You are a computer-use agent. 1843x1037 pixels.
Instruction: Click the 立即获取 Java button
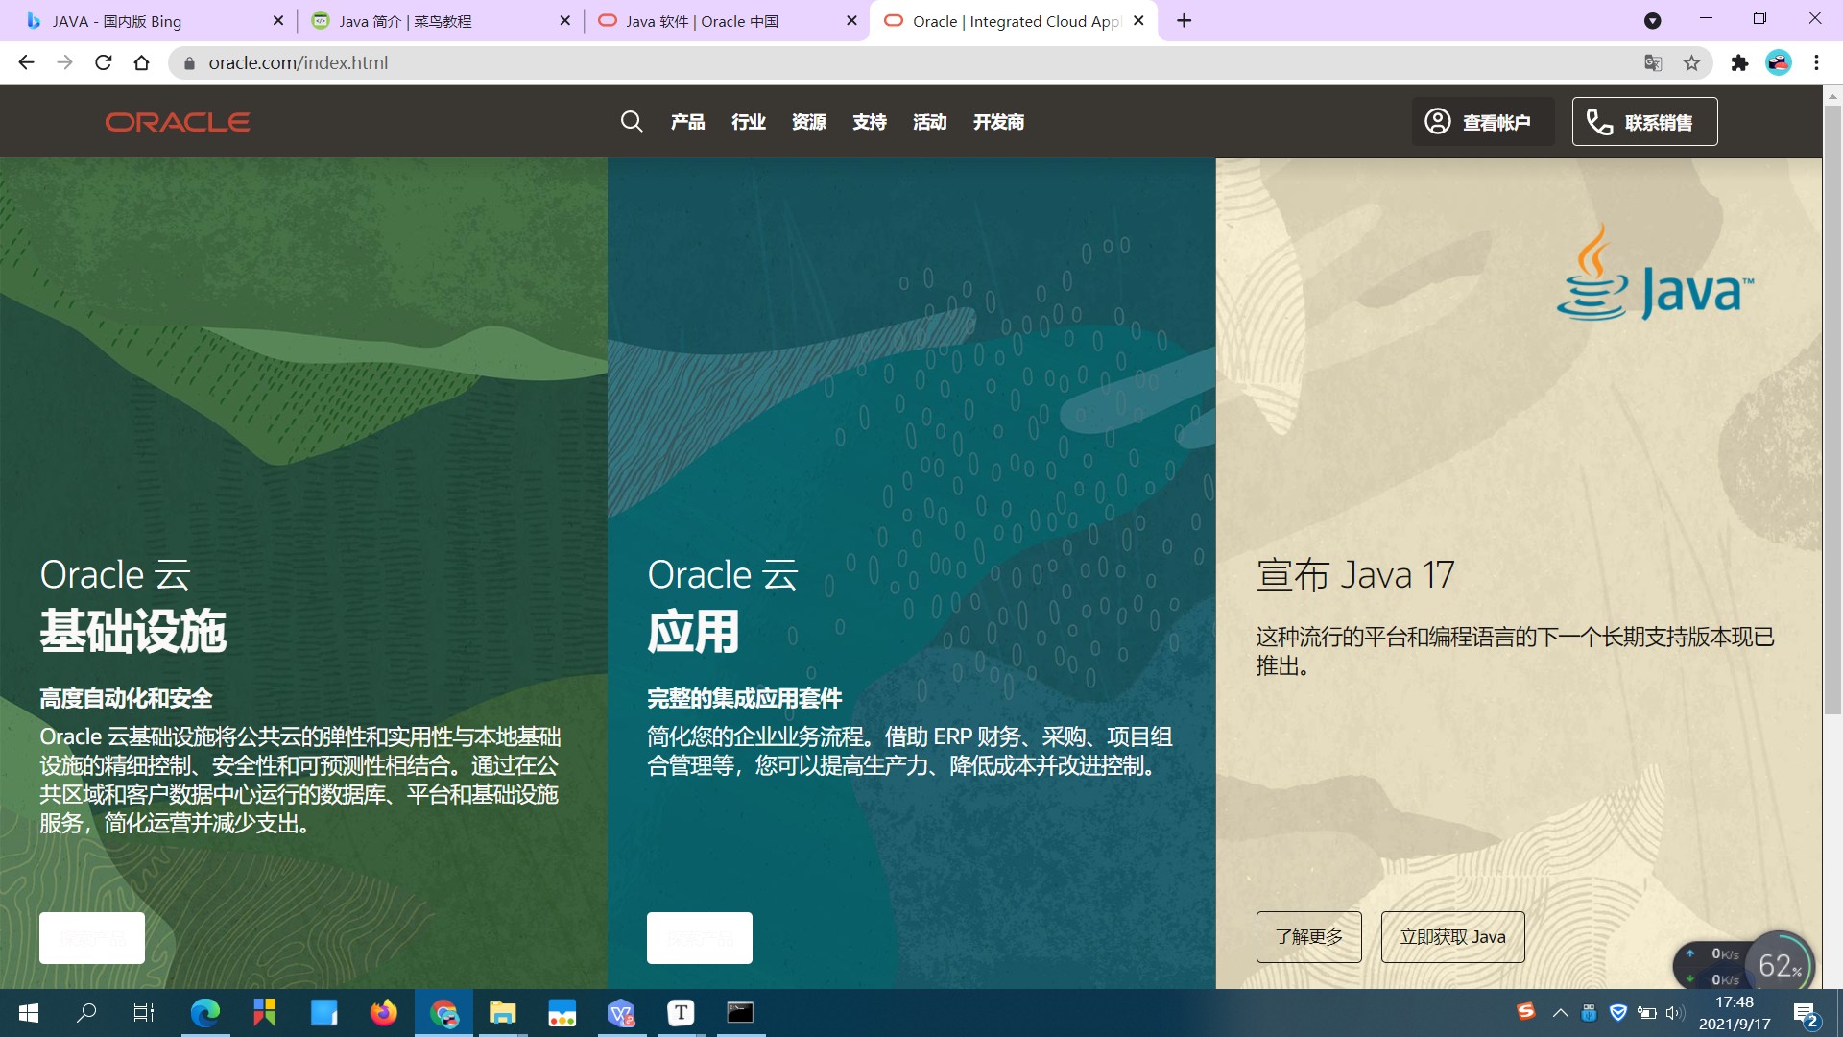coord(1453,937)
